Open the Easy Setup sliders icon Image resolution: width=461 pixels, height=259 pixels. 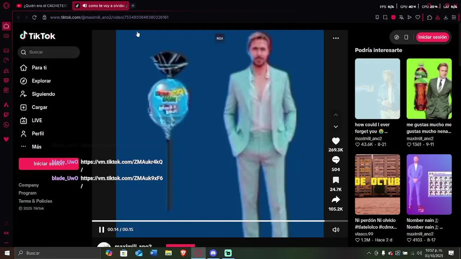454,17
